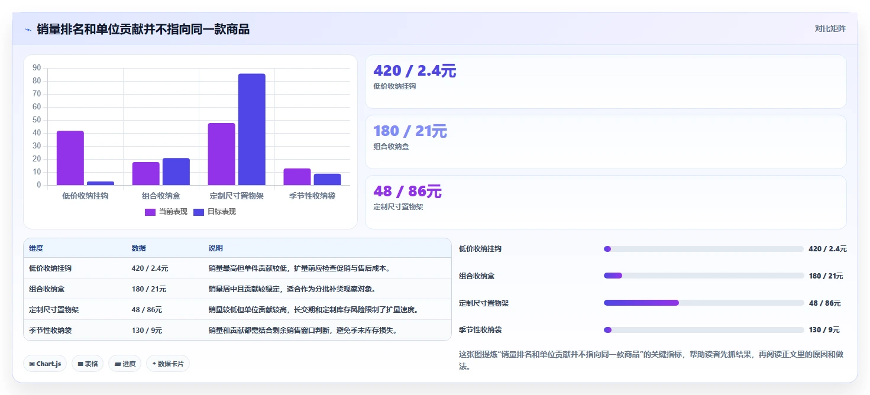Click 低价收纳挂钩 in the table's first row
Image resolution: width=870 pixels, height=395 pixels.
[x=50, y=268]
